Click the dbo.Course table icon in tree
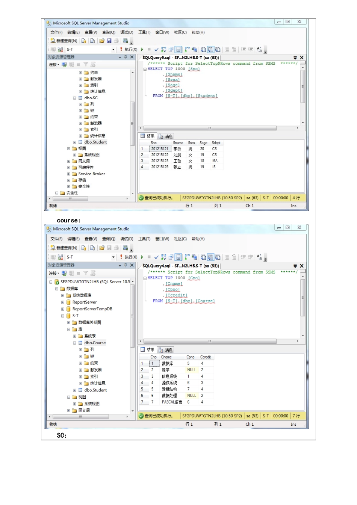 80,343
